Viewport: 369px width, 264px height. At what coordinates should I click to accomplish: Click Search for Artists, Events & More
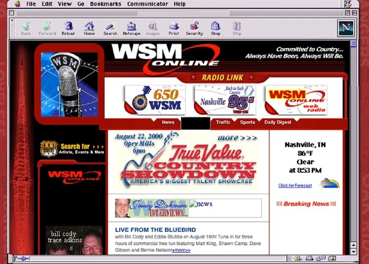pyautogui.click(x=81, y=149)
